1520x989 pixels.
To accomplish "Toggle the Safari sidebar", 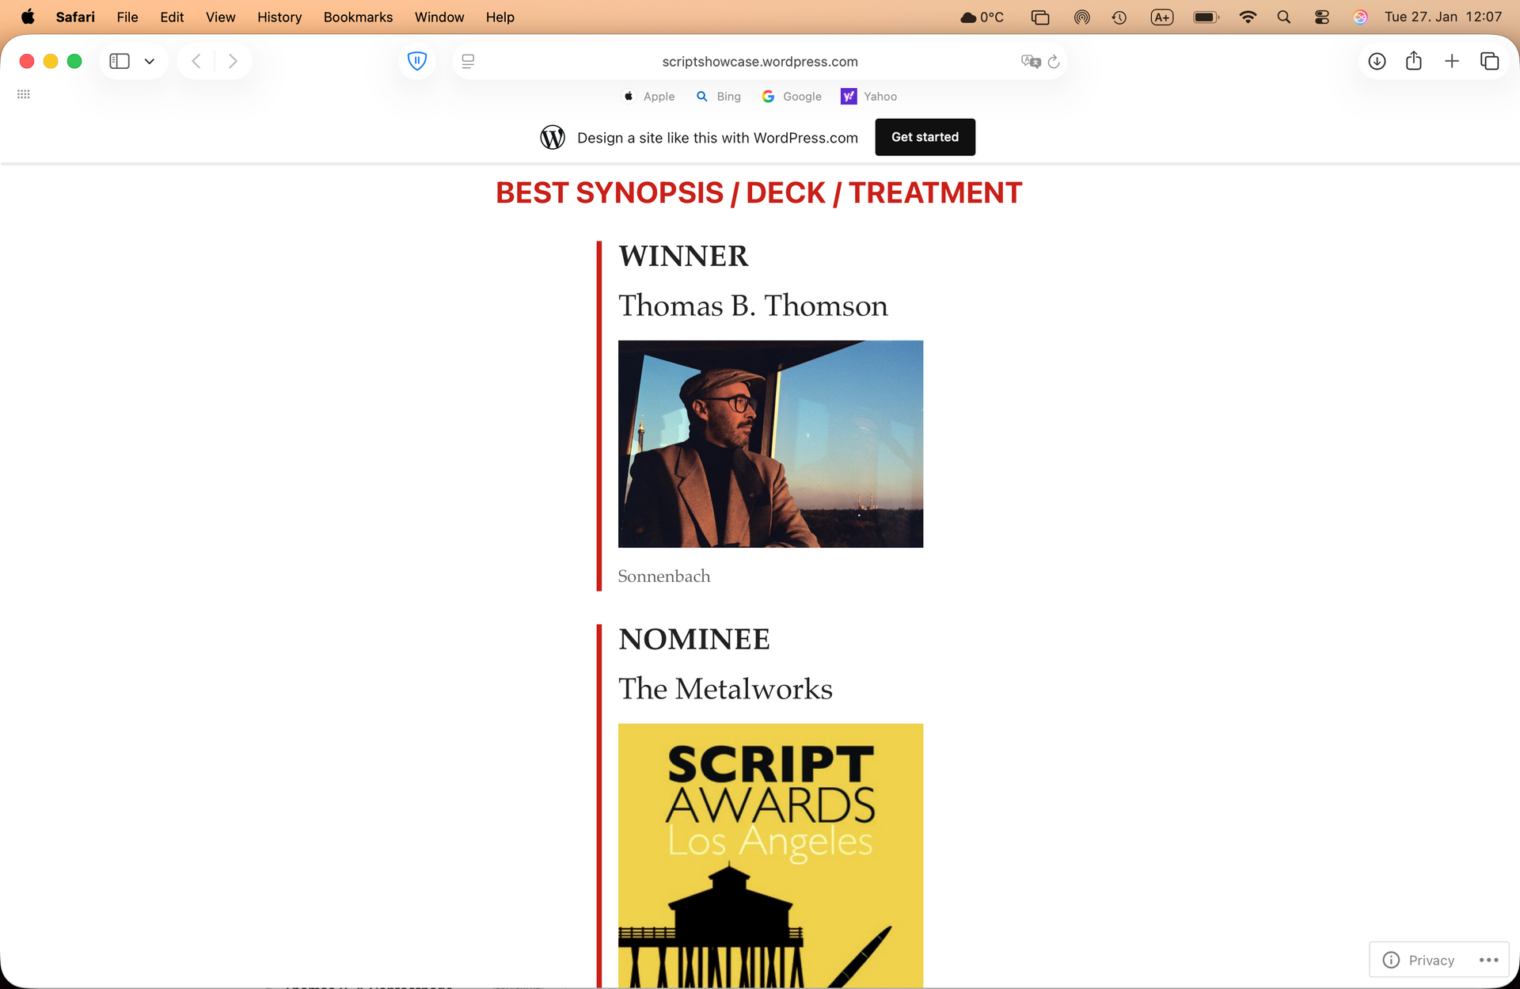I will tap(120, 61).
